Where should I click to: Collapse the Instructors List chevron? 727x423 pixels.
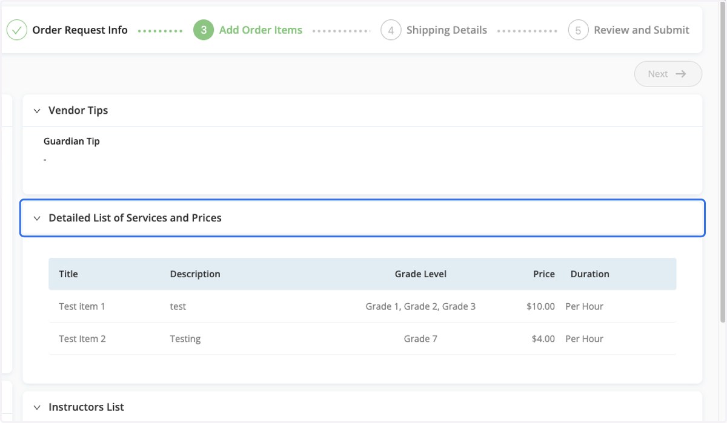pos(37,407)
